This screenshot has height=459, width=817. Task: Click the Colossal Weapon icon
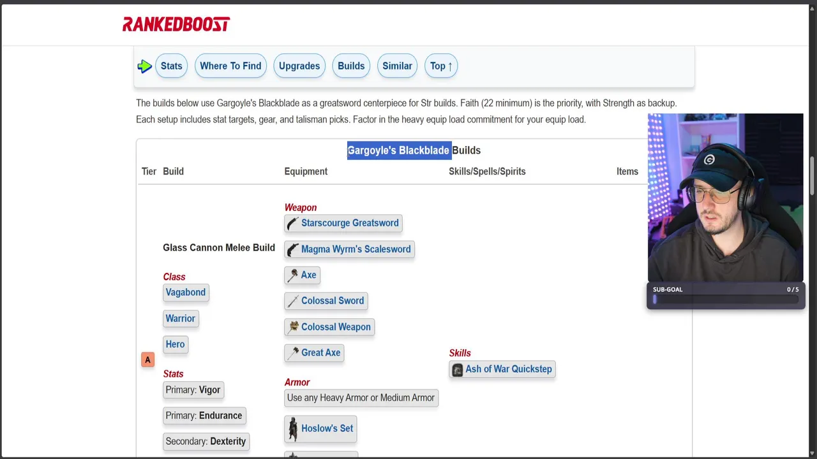pyautogui.click(x=293, y=327)
